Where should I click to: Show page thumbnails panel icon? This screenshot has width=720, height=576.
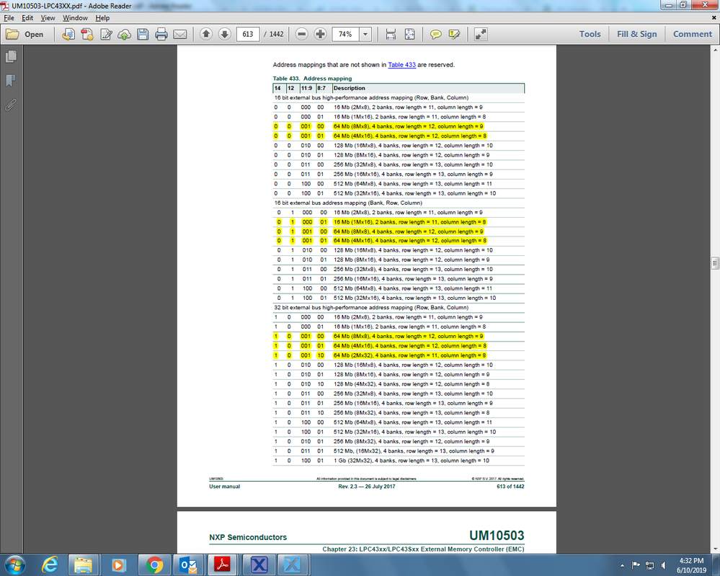click(x=11, y=56)
